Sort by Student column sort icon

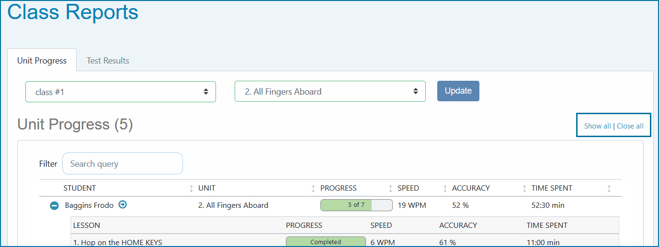tap(192, 188)
